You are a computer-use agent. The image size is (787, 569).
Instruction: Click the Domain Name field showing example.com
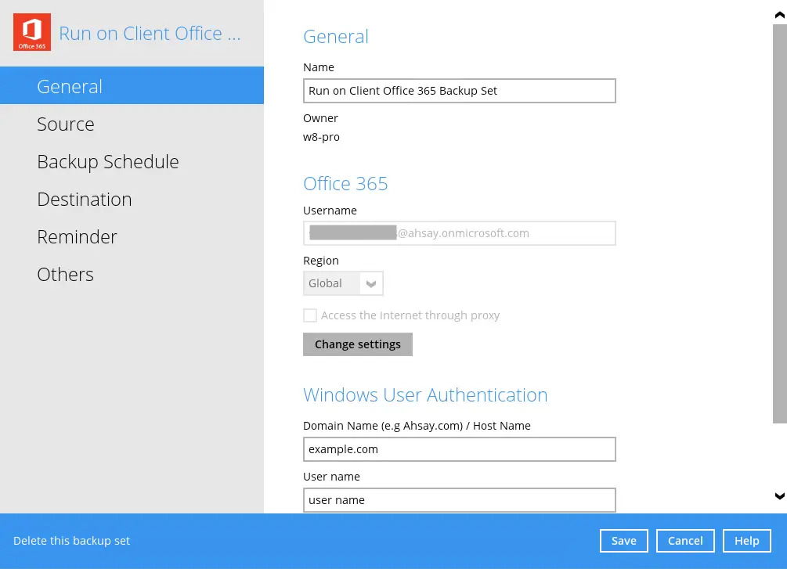[459, 448]
